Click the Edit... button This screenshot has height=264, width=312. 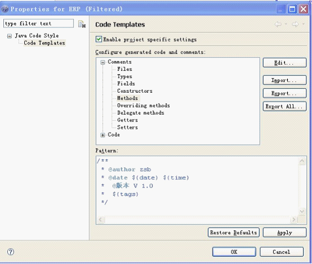284,63
